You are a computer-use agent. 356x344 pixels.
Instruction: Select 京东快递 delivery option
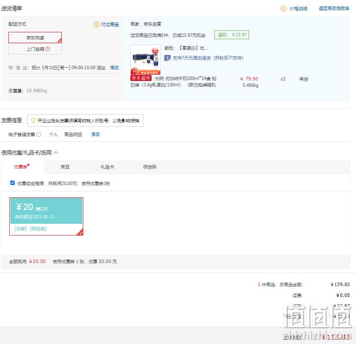pos(35,37)
